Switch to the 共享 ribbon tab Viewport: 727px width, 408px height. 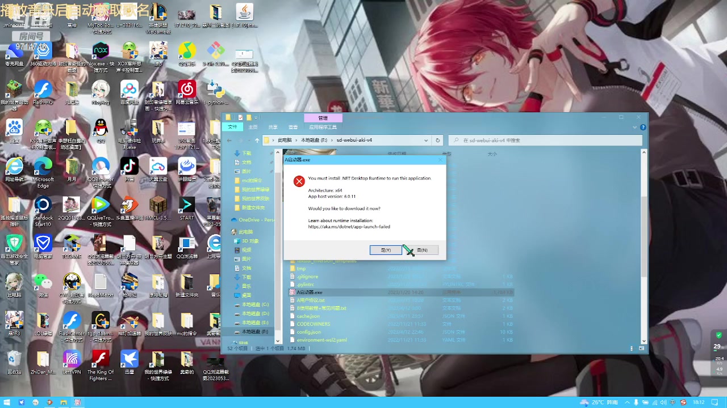[x=273, y=127]
